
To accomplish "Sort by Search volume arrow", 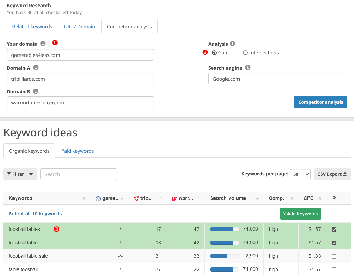I will [x=257, y=199].
